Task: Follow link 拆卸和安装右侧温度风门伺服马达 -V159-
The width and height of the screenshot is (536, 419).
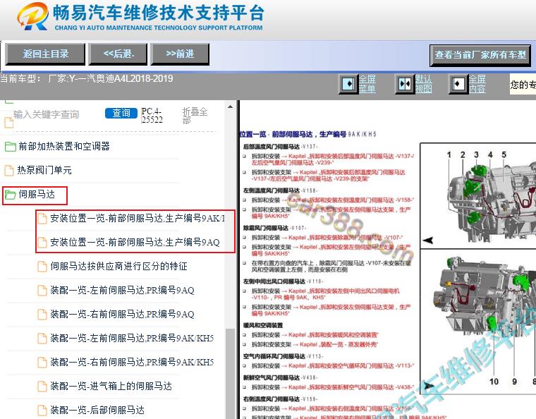Action: (x=351, y=408)
